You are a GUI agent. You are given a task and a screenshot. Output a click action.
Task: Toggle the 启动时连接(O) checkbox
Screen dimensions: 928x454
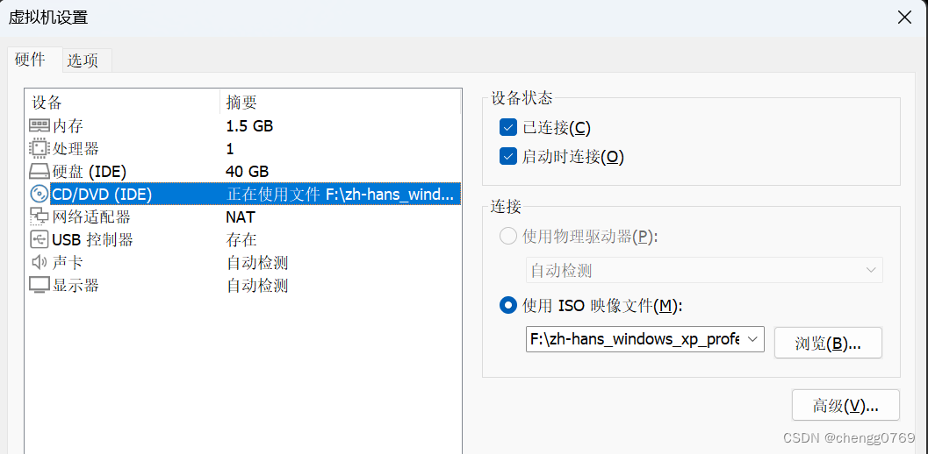[508, 157]
